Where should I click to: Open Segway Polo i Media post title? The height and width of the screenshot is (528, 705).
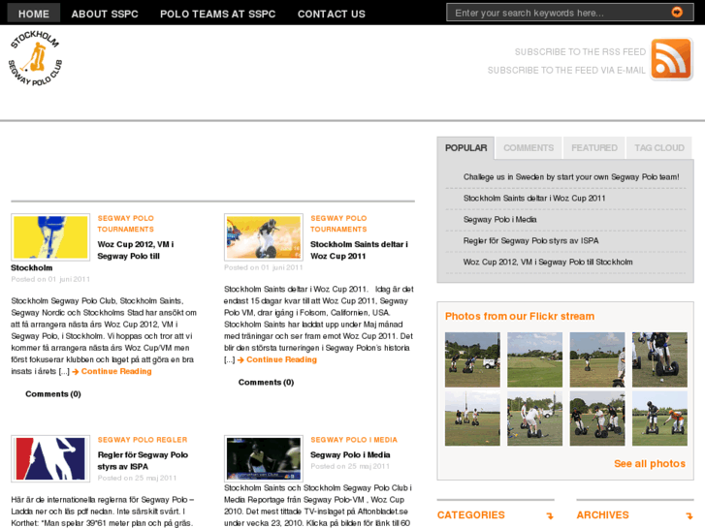350,454
